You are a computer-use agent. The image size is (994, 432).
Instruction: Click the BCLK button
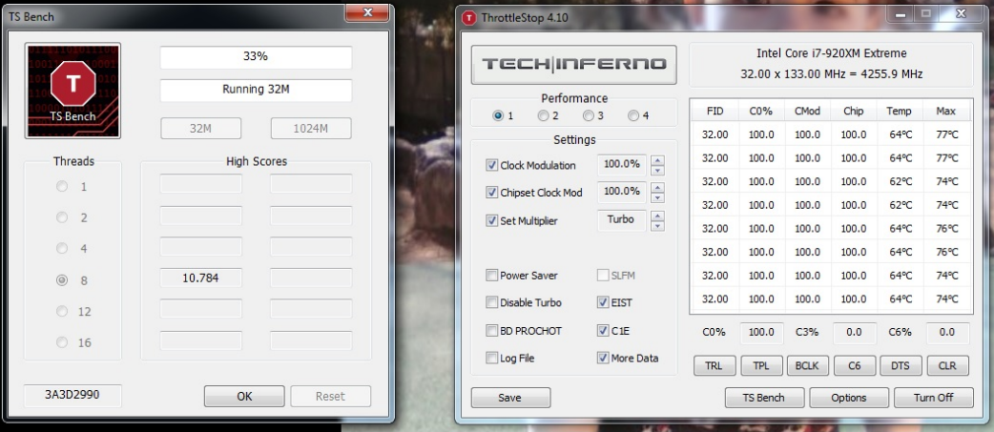tap(808, 365)
